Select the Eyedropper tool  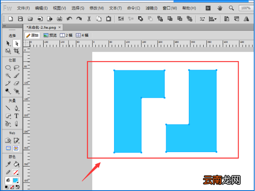(8, 164)
